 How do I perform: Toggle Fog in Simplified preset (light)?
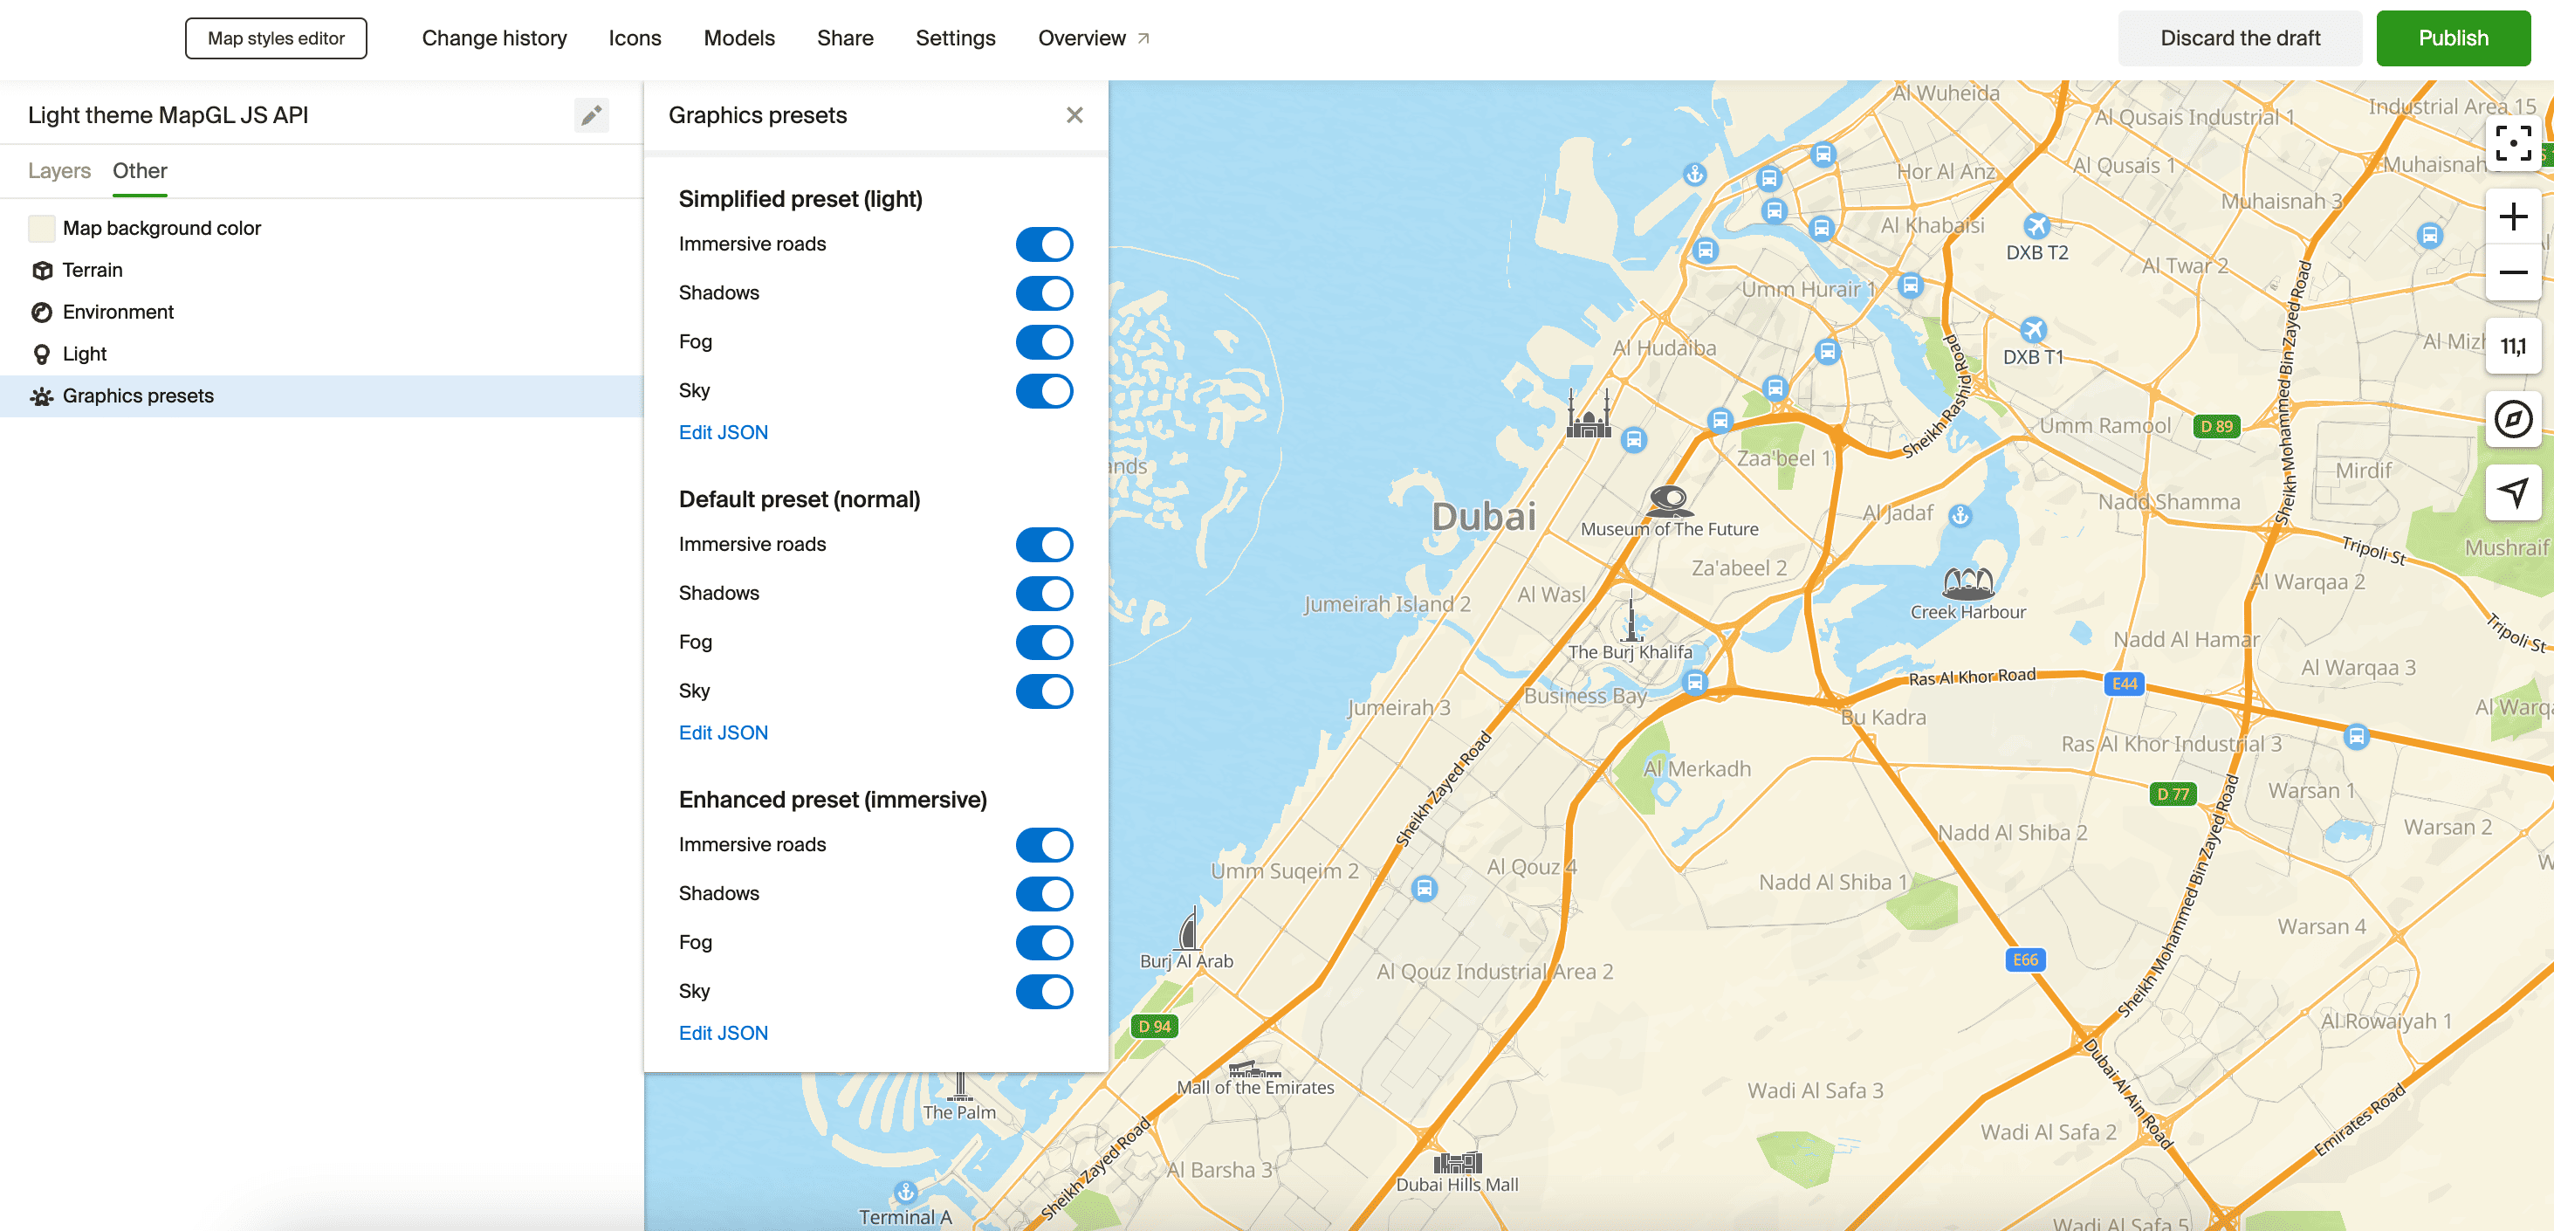click(1044, 342)
